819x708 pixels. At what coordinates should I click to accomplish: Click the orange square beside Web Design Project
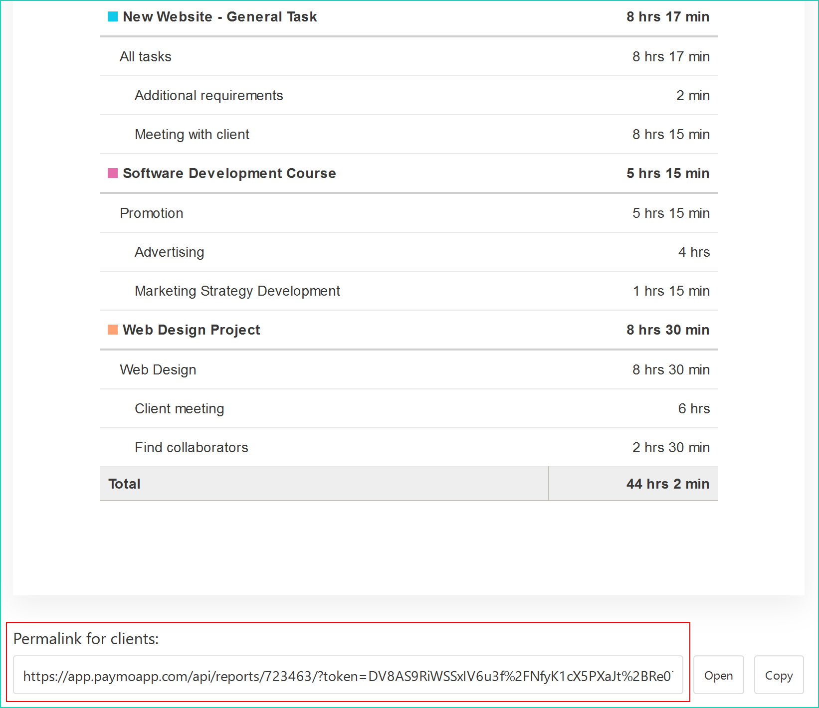[112, 330]
